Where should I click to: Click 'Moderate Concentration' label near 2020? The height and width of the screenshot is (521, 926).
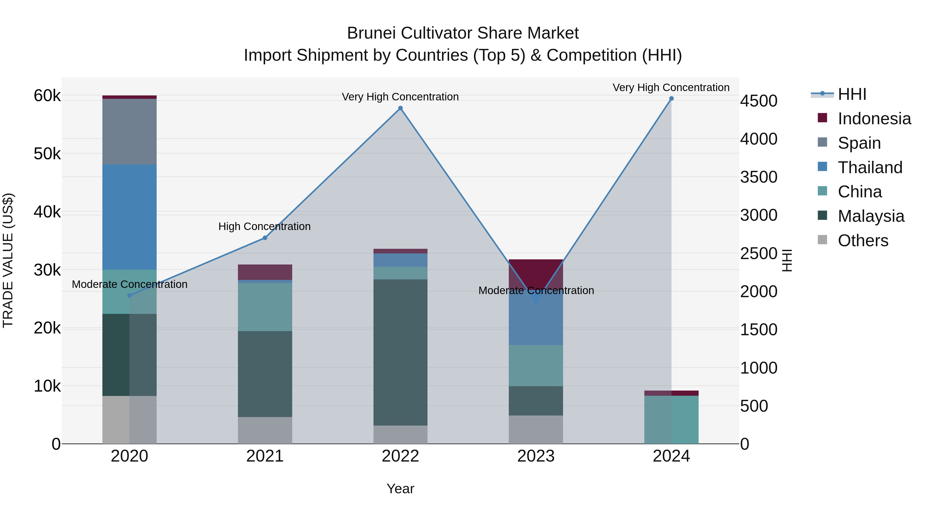(129, 284)
